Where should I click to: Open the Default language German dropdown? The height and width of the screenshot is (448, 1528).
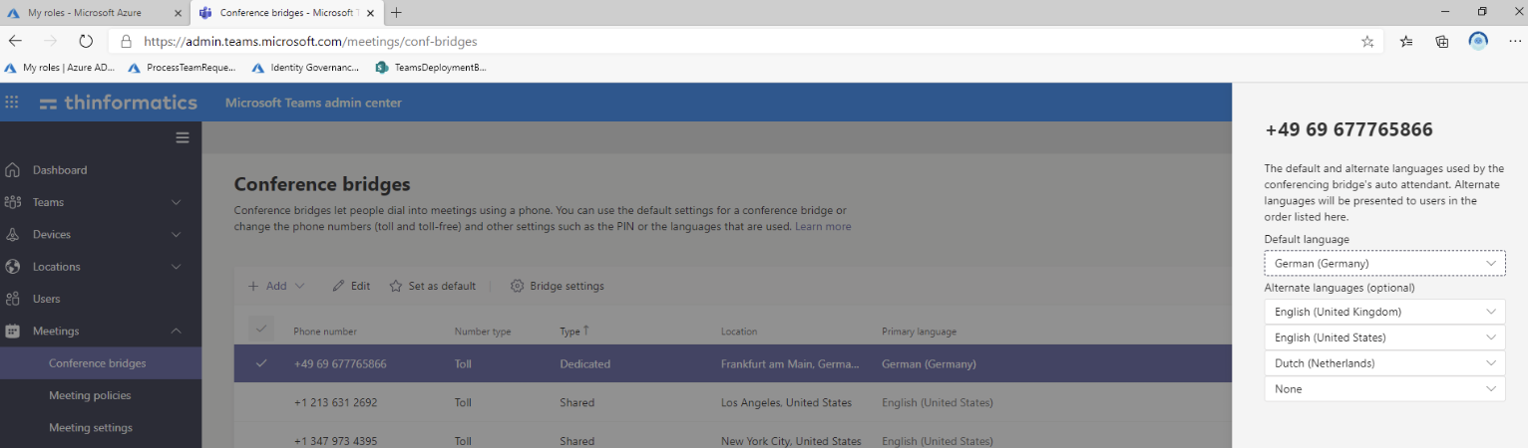click(x=1384, y=263)
